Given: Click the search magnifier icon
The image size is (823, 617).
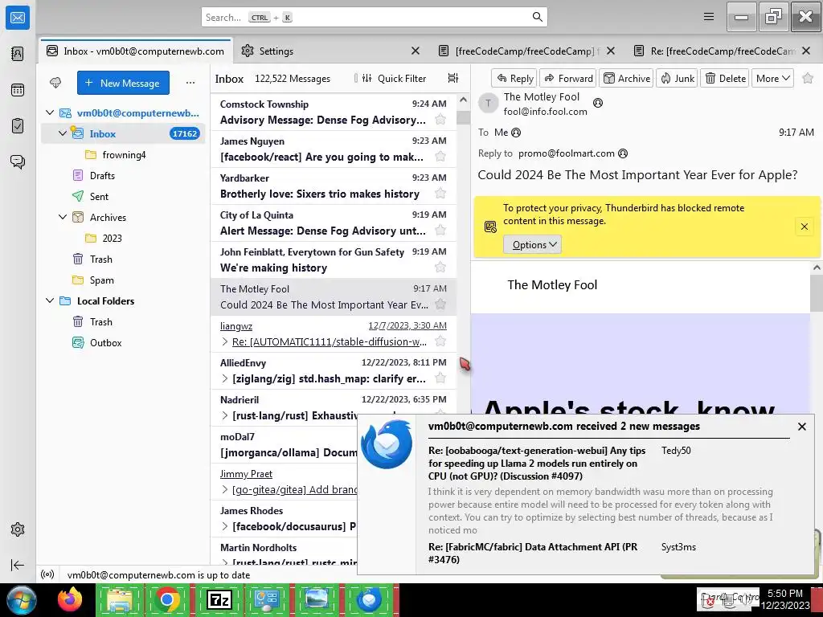Looking at the screenshot, I should click(x=537, y=17).
